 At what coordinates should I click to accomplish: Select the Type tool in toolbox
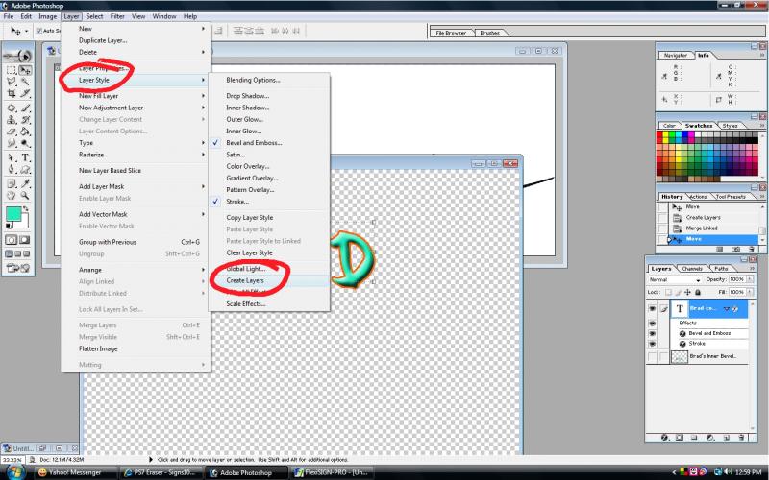[x=25, y=157]
